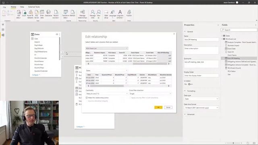Open Power BI datasets
258x145 pixels.
[30, 14]
